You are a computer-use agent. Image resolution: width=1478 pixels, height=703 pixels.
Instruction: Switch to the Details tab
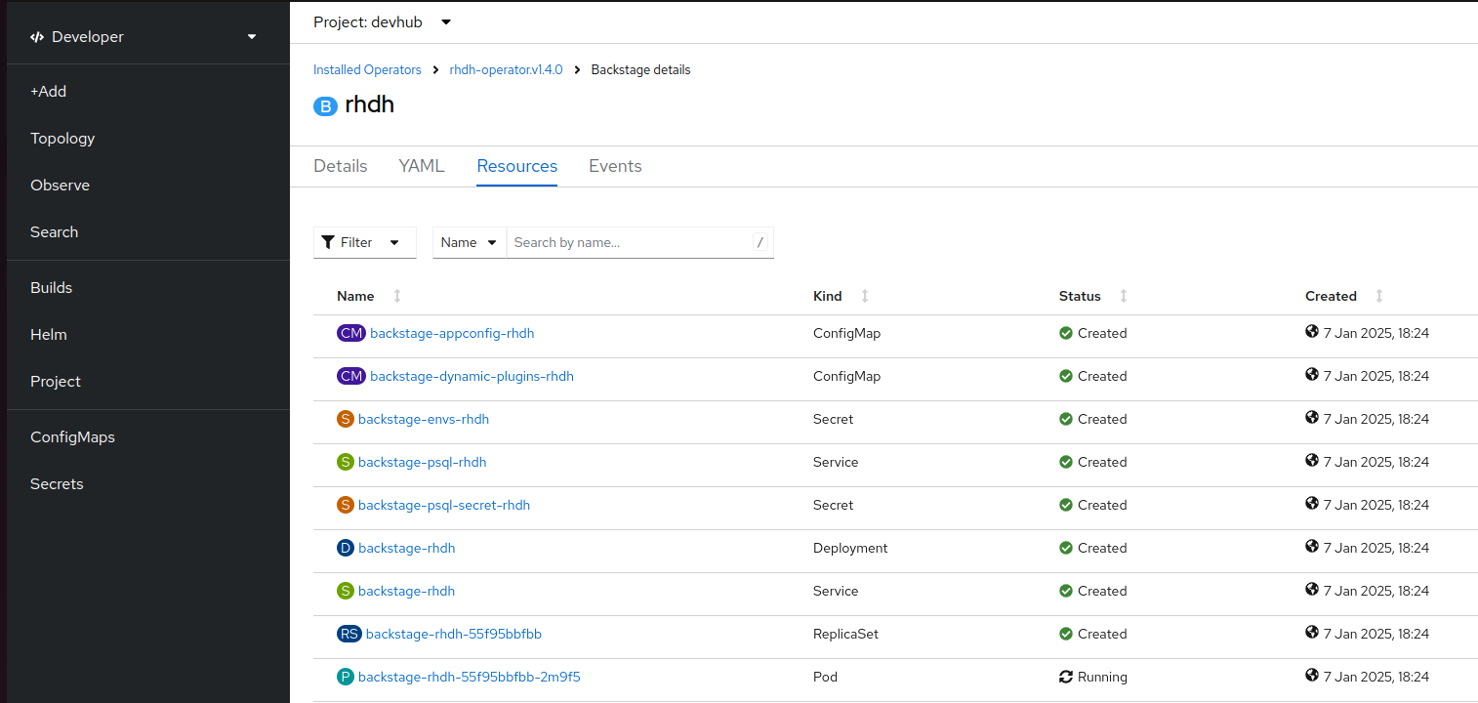coord(341,166)
